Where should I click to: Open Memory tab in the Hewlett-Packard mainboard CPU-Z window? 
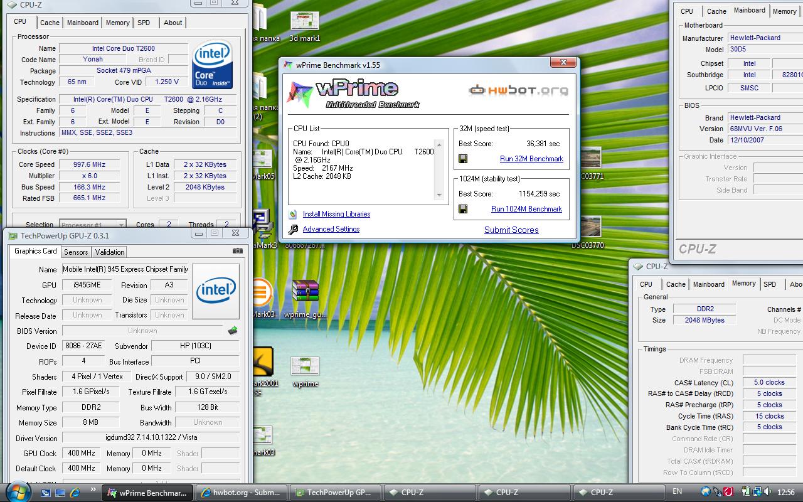pyautogui.click(x=784, y=11)
